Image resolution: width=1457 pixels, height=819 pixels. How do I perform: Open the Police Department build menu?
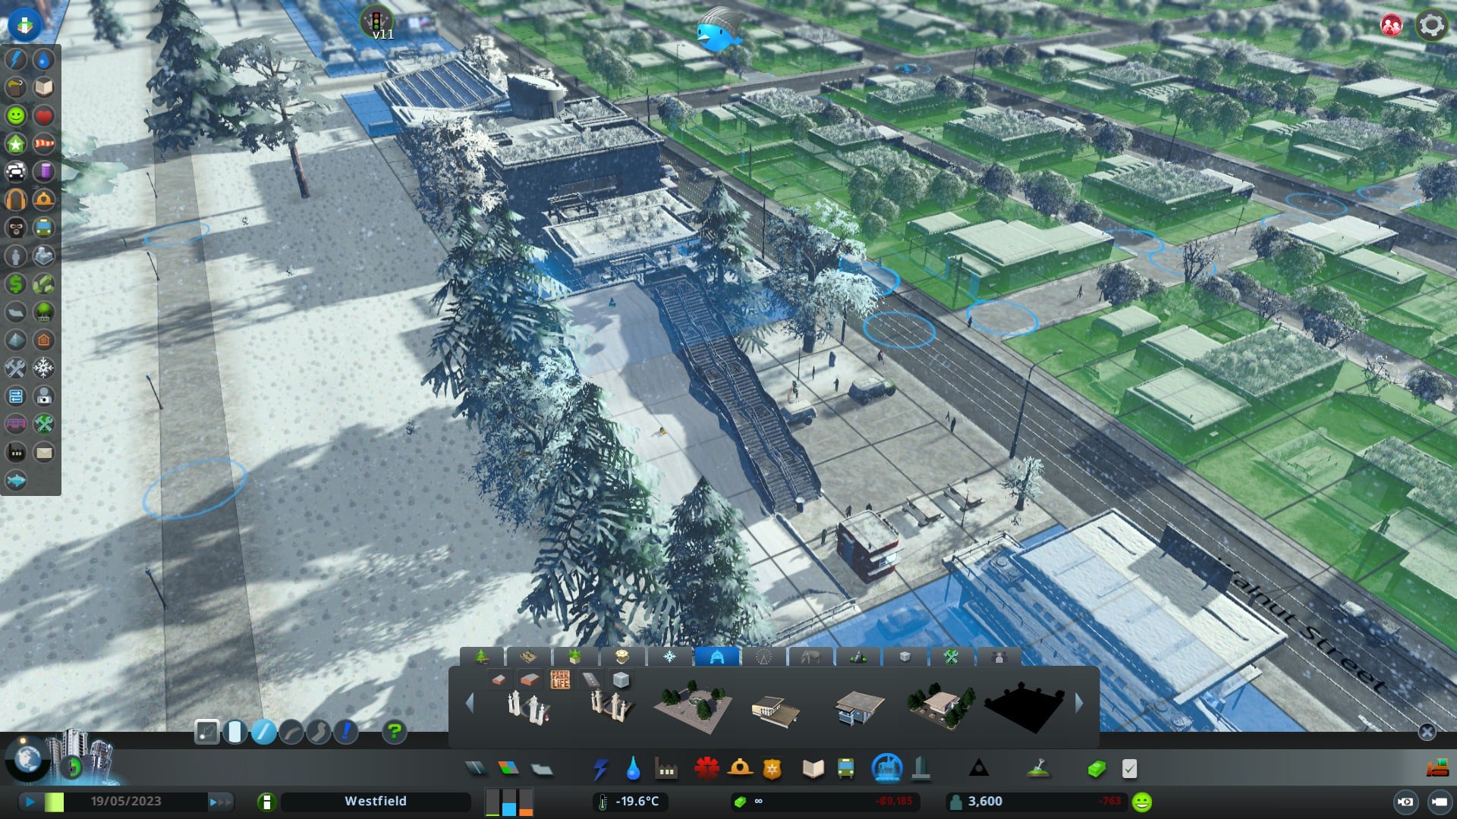[773, 769]
